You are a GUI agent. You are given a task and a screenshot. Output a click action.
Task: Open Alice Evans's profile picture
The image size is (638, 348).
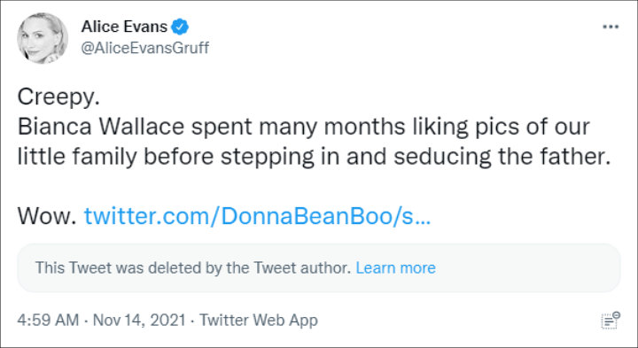pyautogui.click(x=43, y=38)
